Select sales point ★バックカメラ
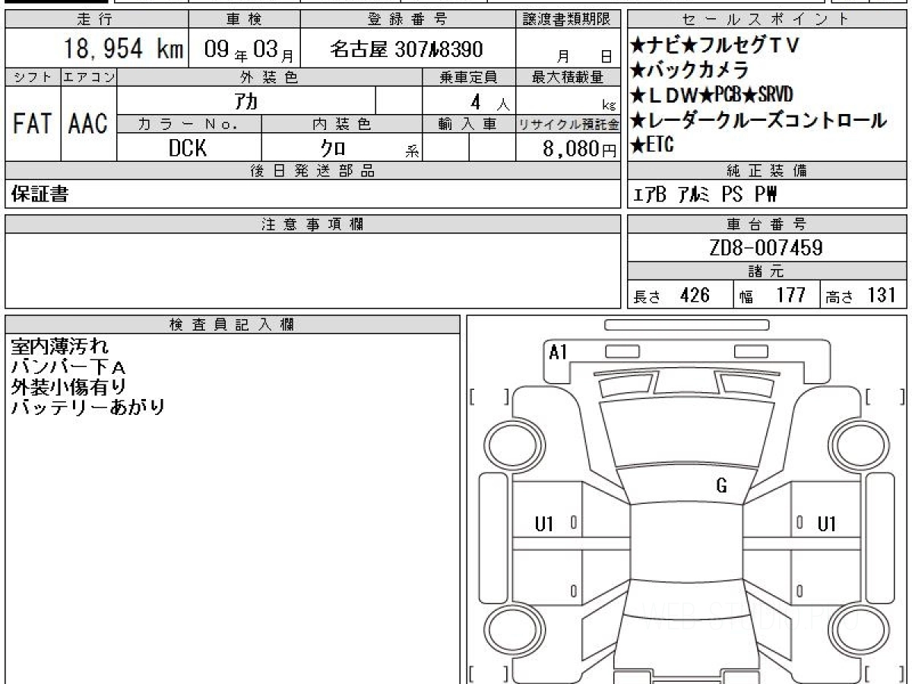 (x=689, y=70)
